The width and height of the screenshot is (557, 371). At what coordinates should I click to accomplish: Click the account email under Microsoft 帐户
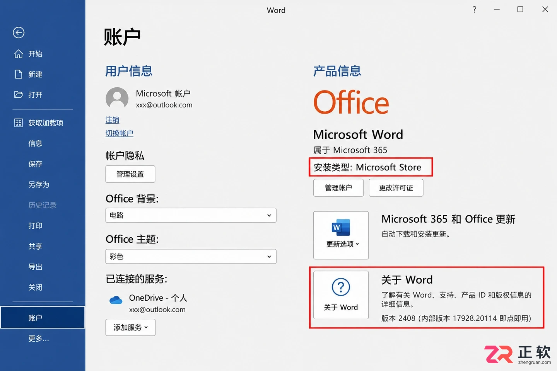click(164, 105)
